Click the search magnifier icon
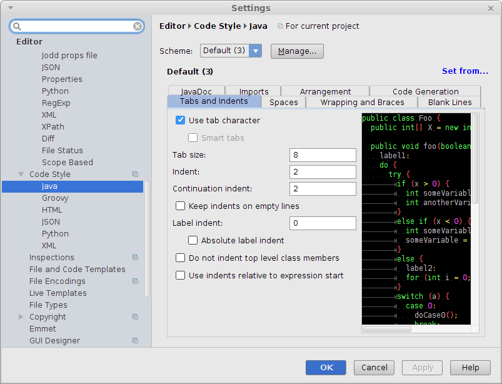 pyautogui.click(x=18, y=26)
